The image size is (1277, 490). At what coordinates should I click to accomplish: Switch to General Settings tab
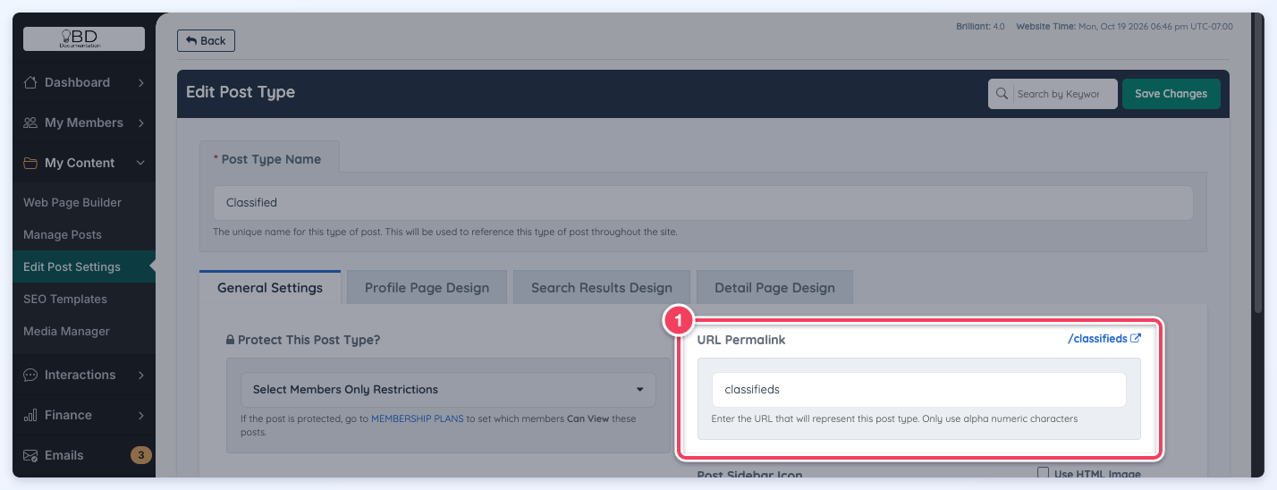click(270, 287)
